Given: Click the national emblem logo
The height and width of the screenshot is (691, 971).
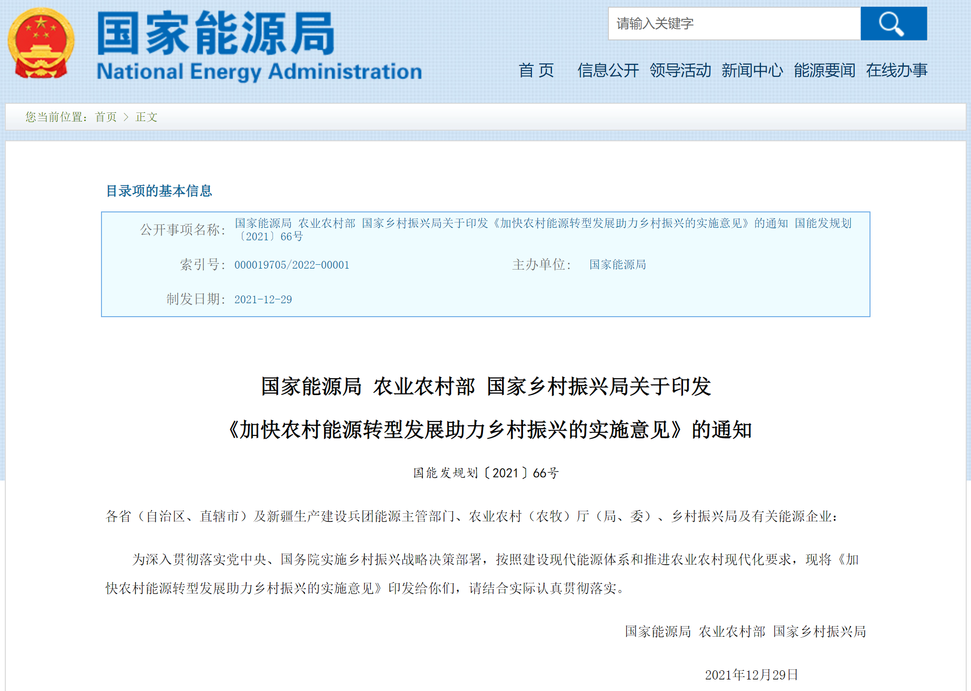Looking at the screenshot, I should coord(41,43).
